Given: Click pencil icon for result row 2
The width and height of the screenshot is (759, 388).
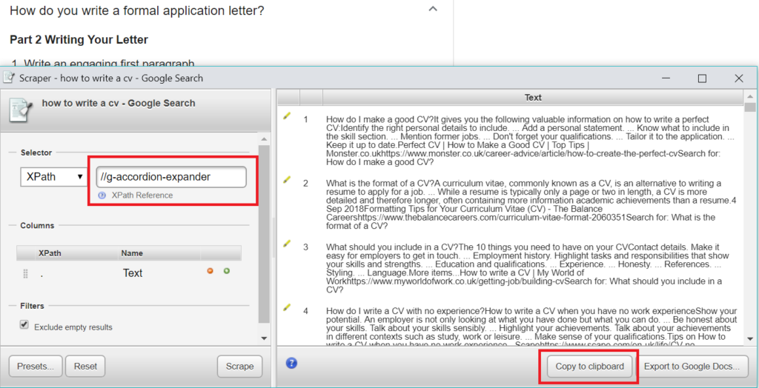Looking at the screenshot, I should (x=287, y=179).
